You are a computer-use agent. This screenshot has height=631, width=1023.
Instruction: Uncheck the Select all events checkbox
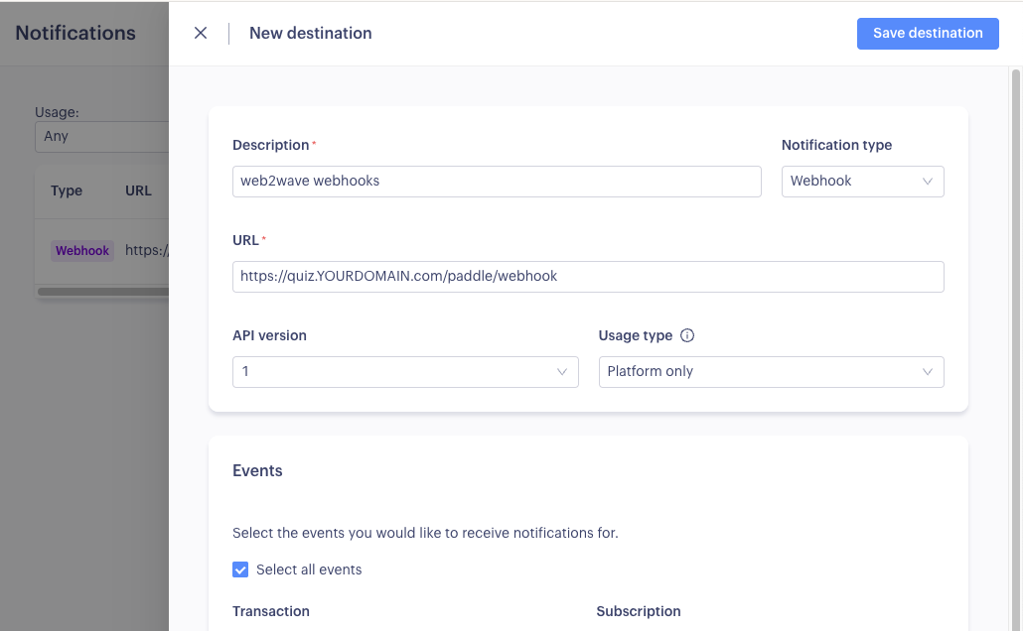[x=240, y=569]
